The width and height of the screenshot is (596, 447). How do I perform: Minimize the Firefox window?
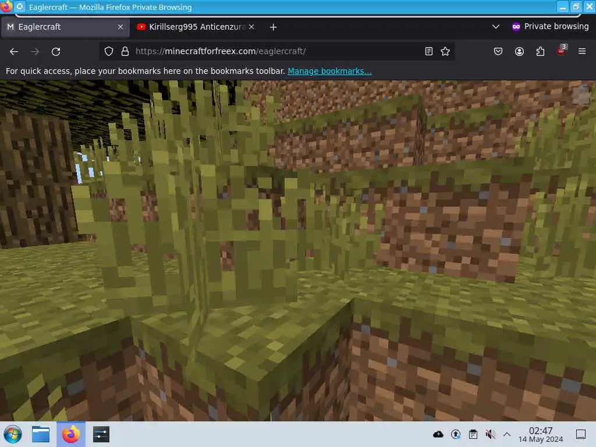point(563,7)
